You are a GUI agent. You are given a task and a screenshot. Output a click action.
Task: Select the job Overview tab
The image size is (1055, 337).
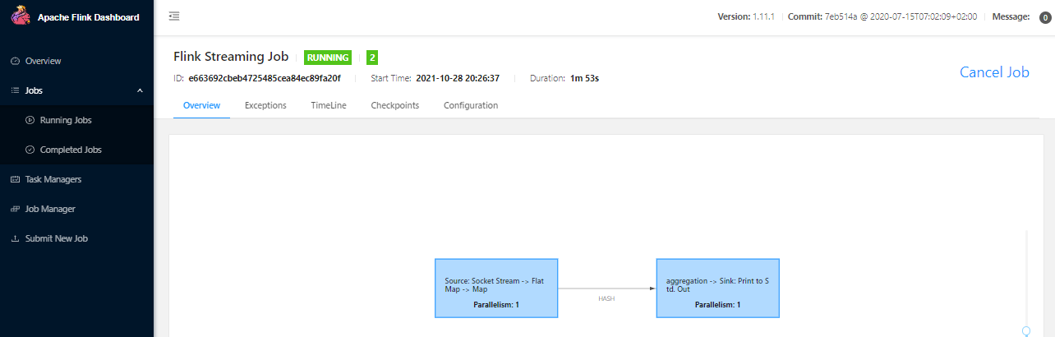click(201, 105)
